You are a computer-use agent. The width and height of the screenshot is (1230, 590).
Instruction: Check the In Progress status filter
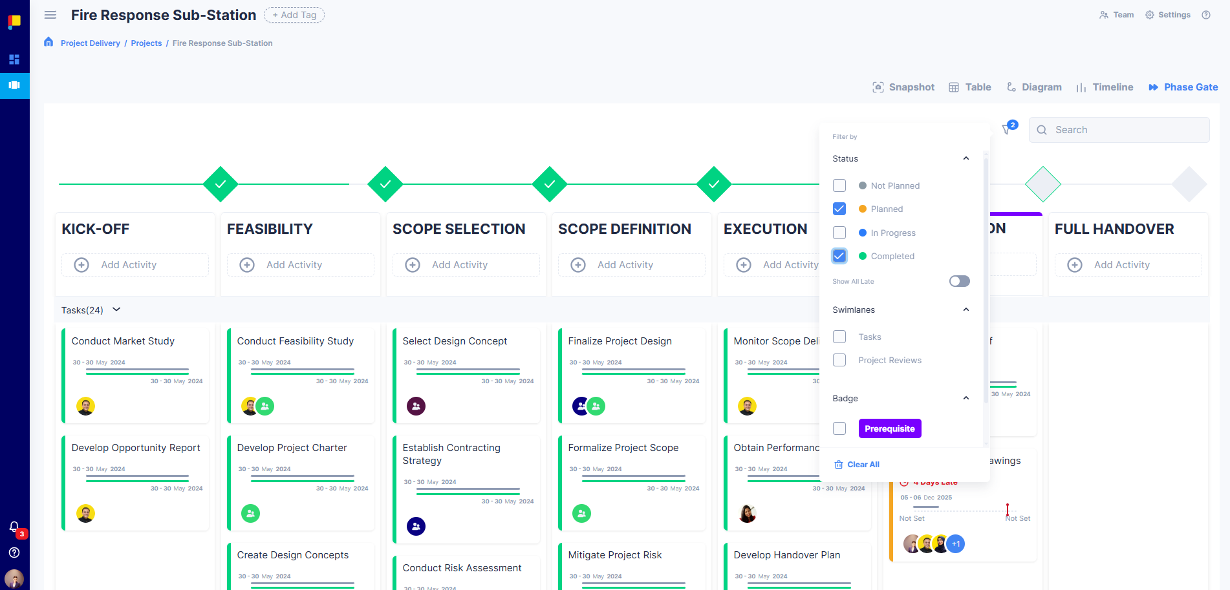pyautogui.click(x=839, y=233)
